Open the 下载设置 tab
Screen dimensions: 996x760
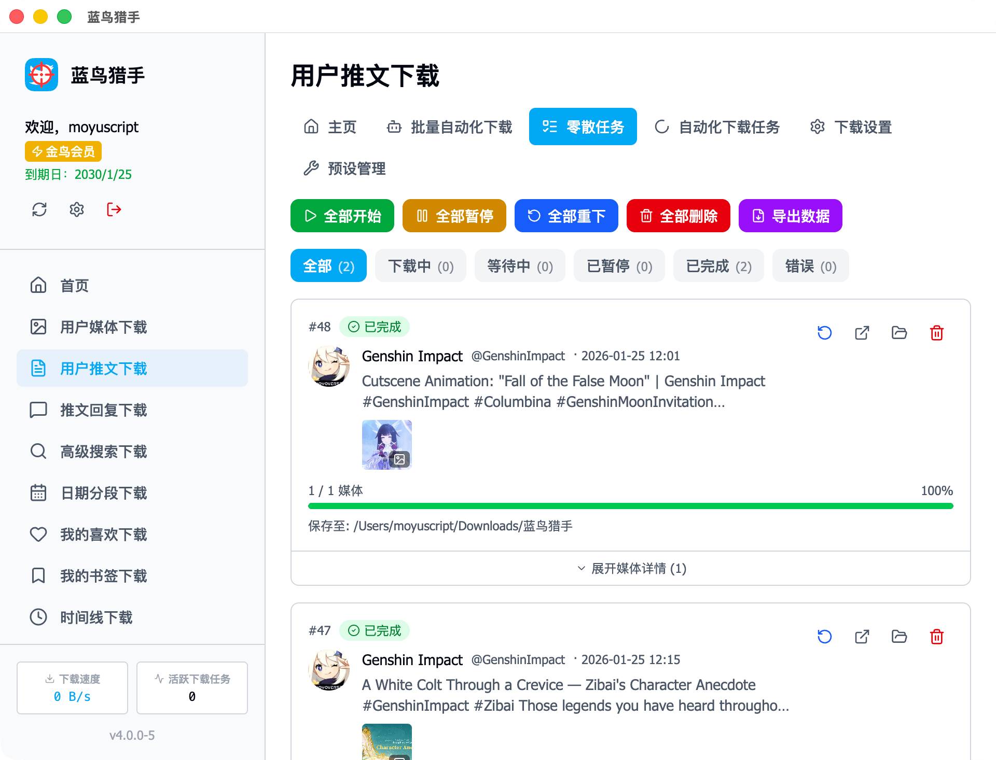(851, 127)
